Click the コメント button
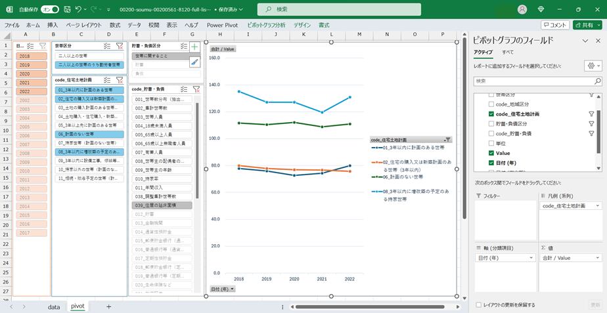The width and height of the screenshot is (607, 313). (x=555, y=25)
